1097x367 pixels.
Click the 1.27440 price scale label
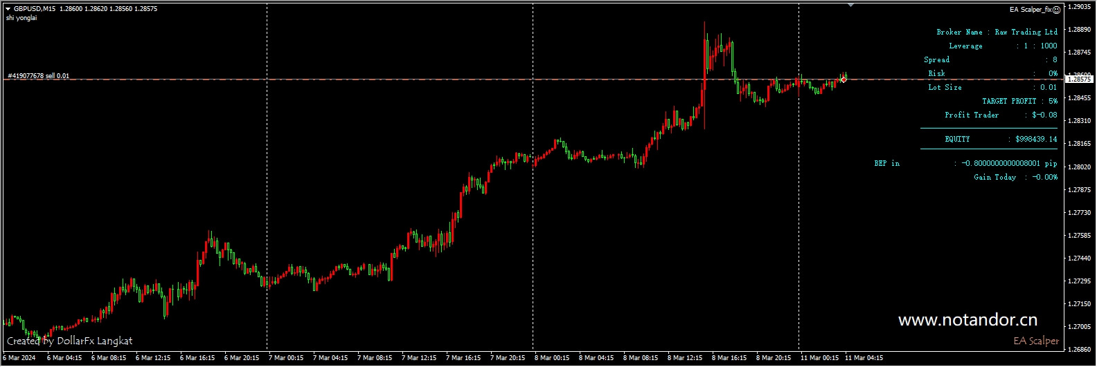coord(1080,258)
